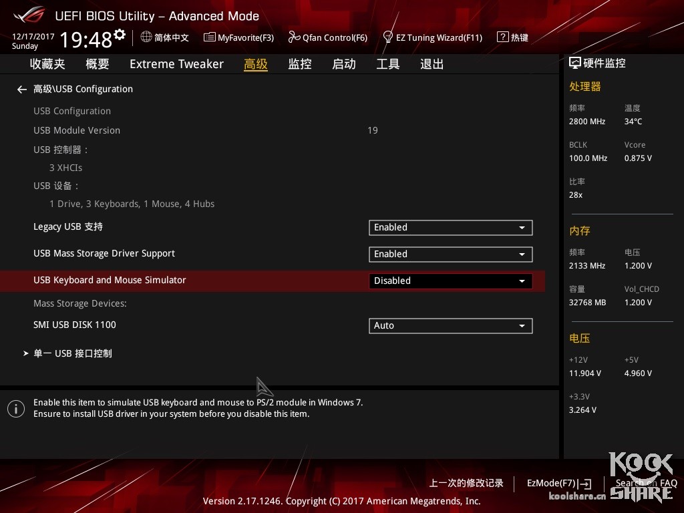The image size is (684, 513).
Task: Click Vcore 0.875 V value
Action: click(x=638, y=158)
